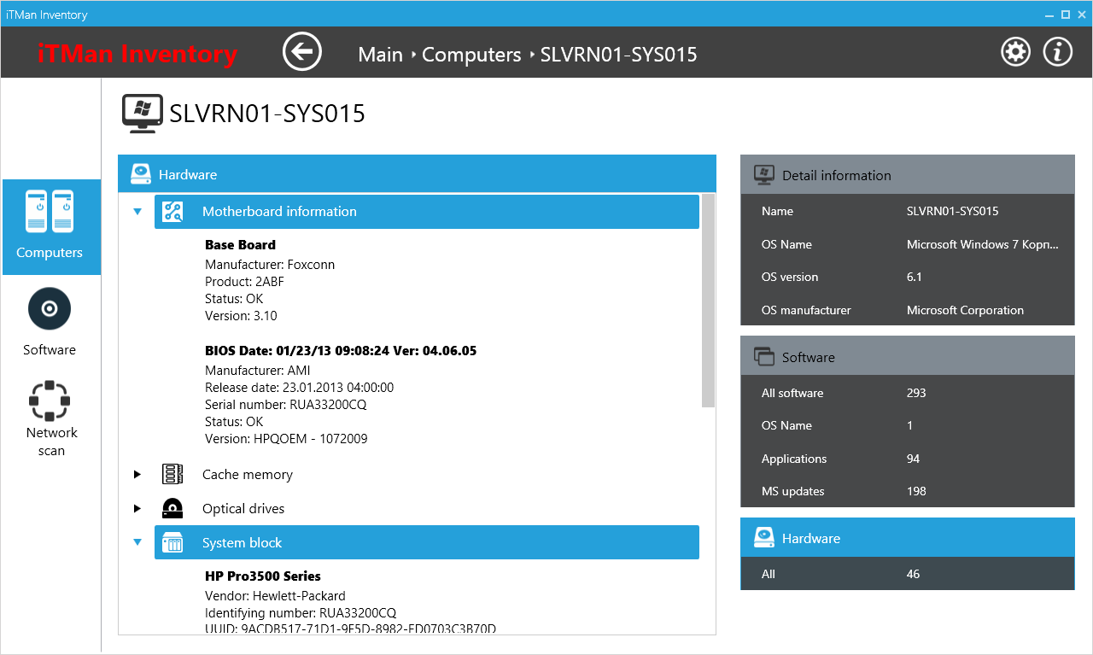Collapse the Motherboard information section arrow

137,212
